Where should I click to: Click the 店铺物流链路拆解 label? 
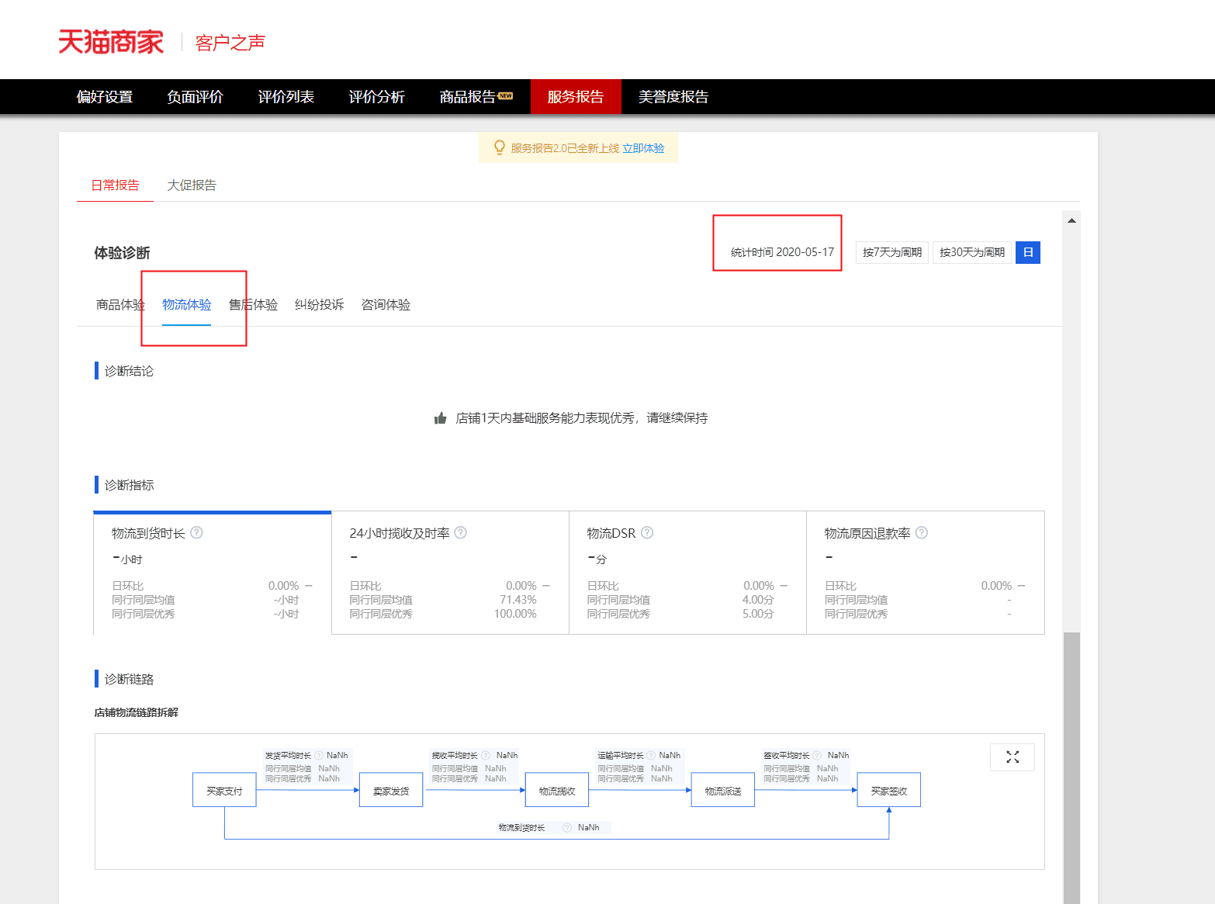[x=136, y=712]
